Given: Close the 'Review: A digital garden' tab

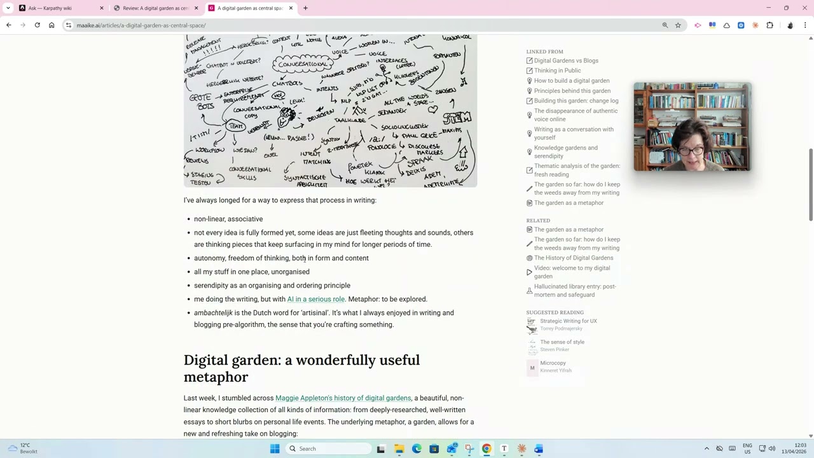Looking at the screenshot, I should 196,8.
